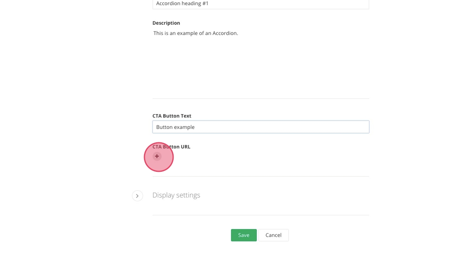Click the Description field label
The height and width of the screenshot is (264, 473).
pyautogui.click(x=166, y=23)
